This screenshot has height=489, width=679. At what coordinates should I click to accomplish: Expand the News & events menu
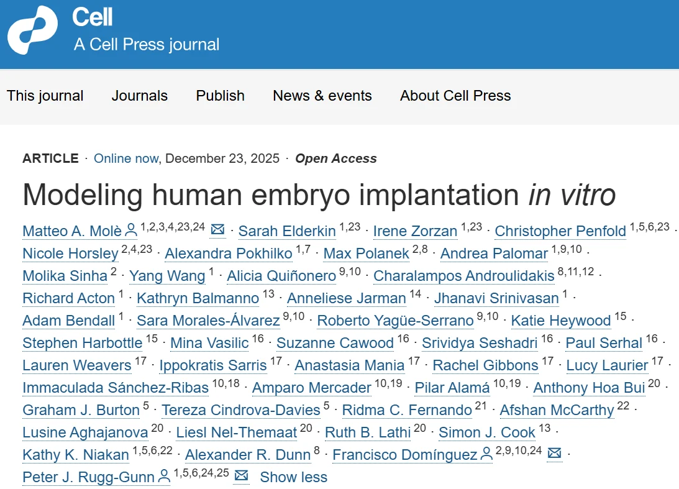tap(322, 96)
